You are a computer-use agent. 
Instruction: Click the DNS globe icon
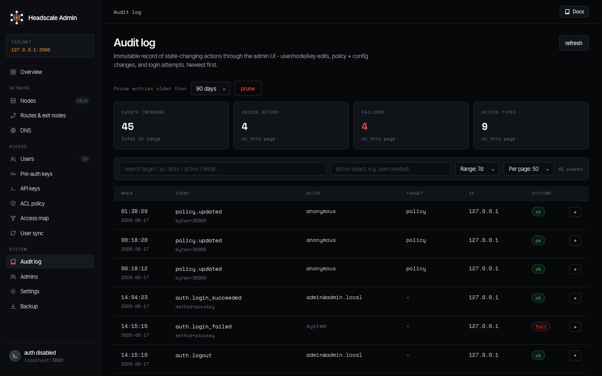click(13, 130)
